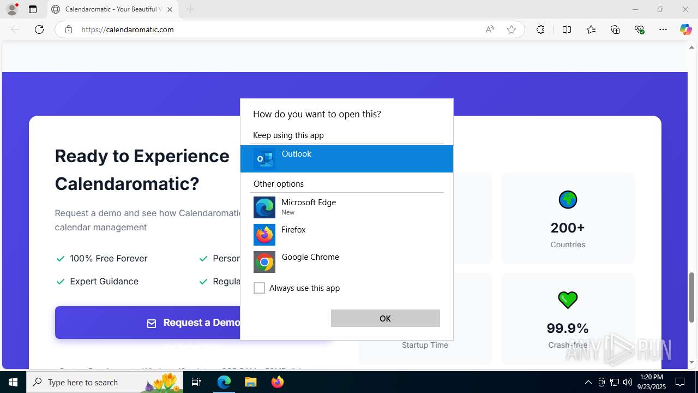Click the '100% Free Forever' text
The image size is (698, 393).
pos(109,258)
